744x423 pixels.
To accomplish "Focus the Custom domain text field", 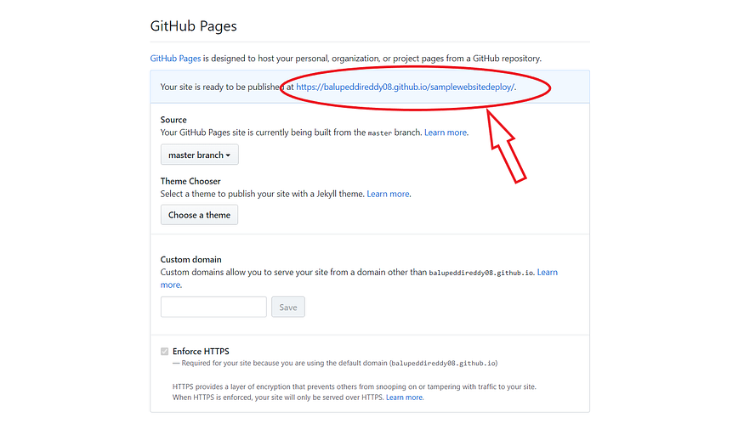I will tap(213, 307).
